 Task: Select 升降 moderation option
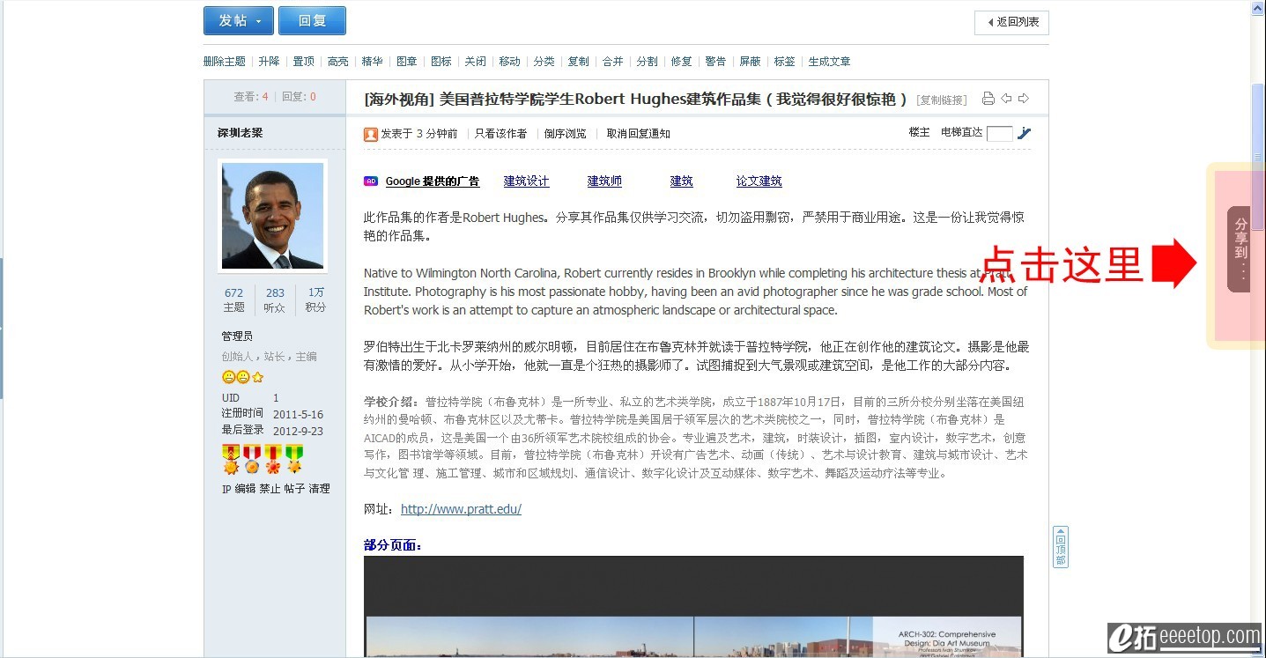point(270,62)
